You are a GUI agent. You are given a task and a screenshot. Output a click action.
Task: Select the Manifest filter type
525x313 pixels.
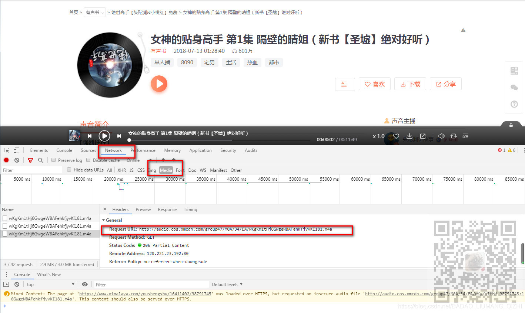click(218, 170)
